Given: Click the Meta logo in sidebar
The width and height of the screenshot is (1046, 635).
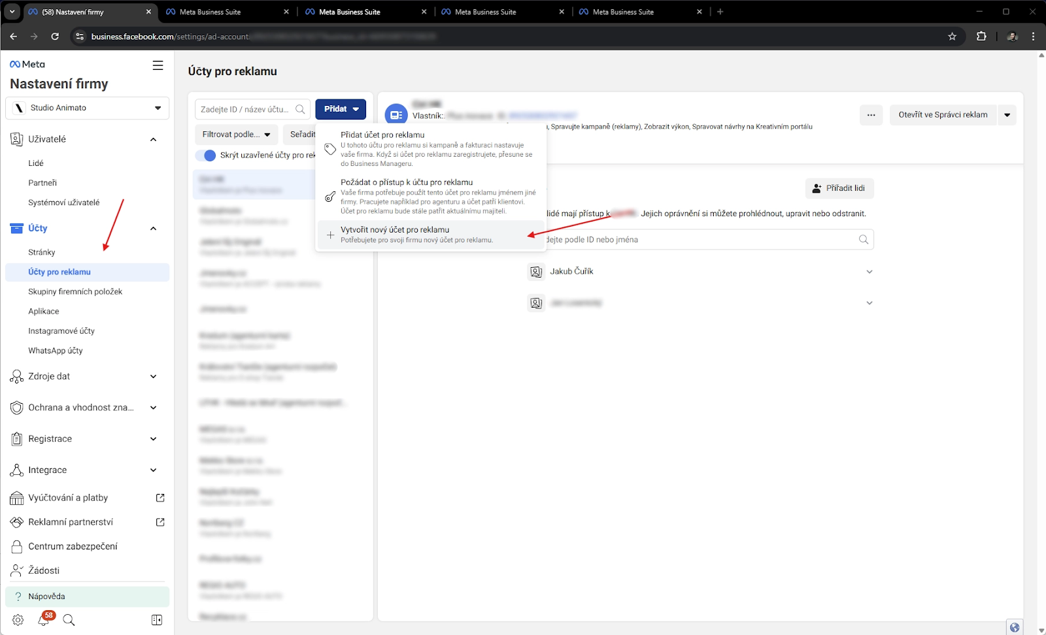Looking at the screenshot, I should click(x=27, y=64).
